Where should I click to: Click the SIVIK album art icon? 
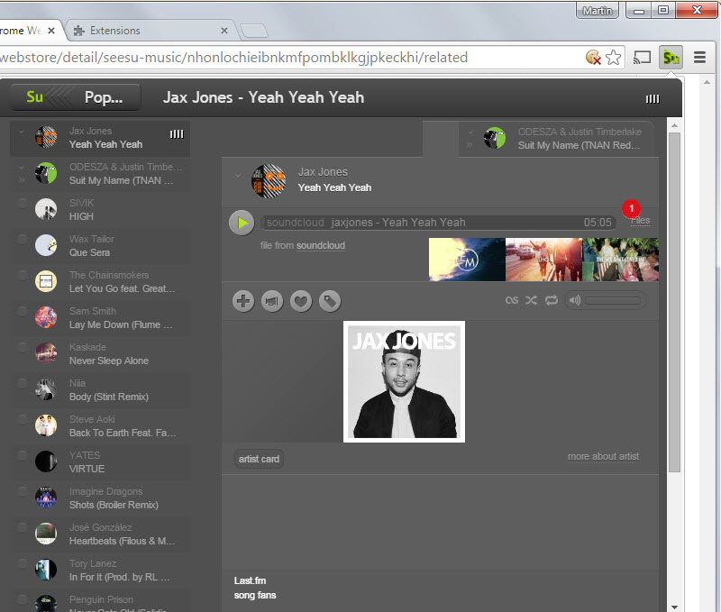[x=46, y=209]
